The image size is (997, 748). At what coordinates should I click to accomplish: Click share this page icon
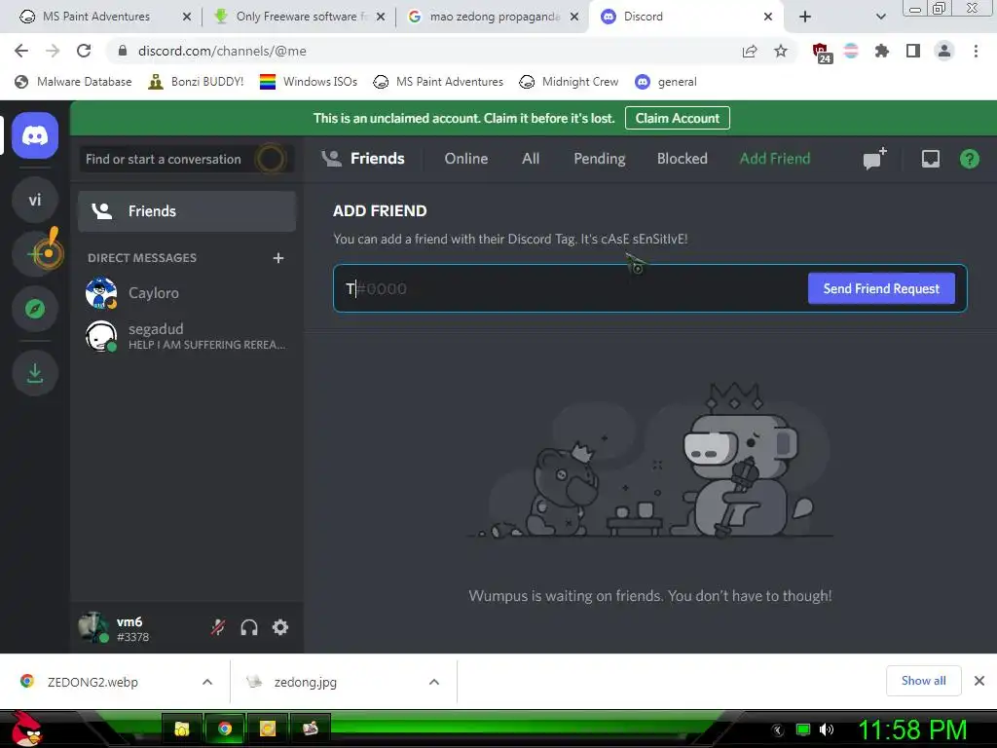tap(750, 51)
